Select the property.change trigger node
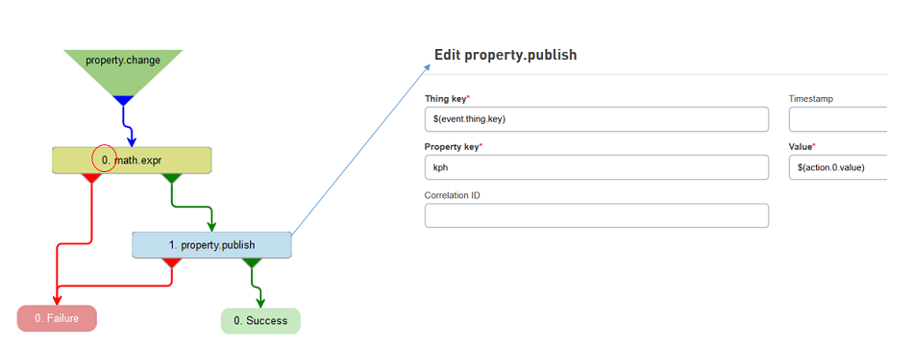The width and height of the screenshot is (913, 351). tap(123, 67)
